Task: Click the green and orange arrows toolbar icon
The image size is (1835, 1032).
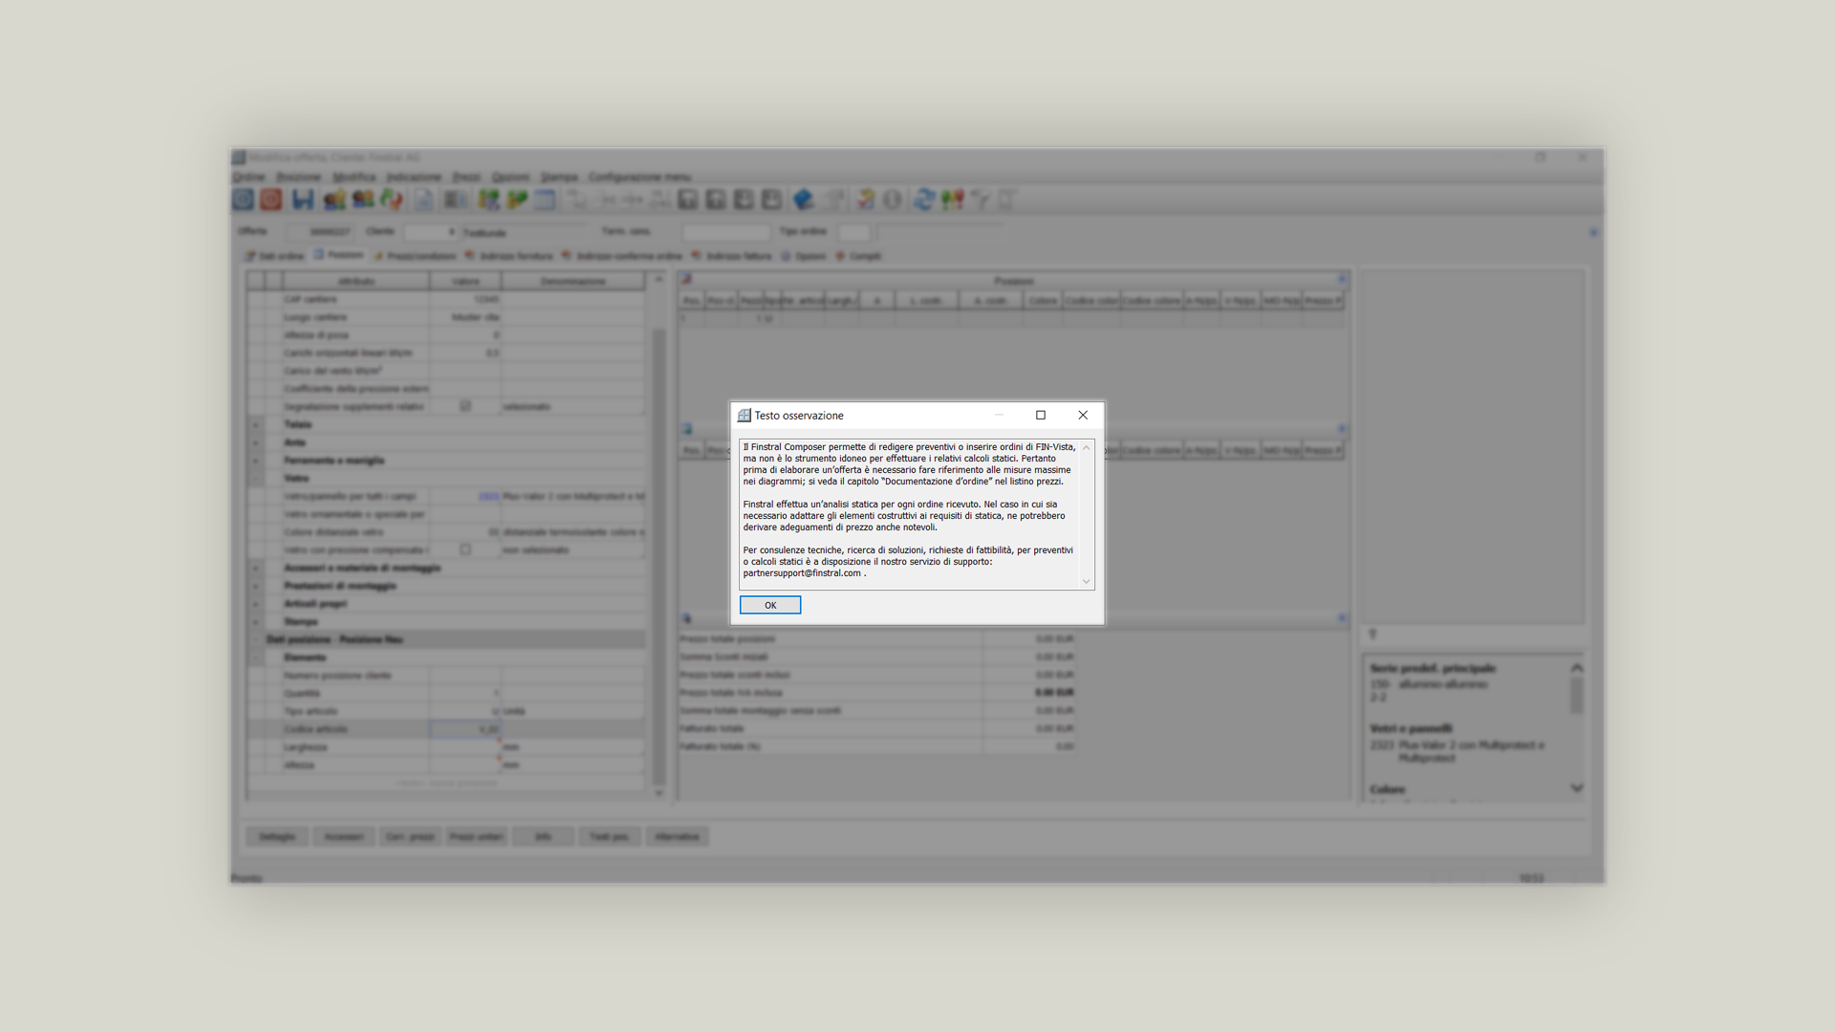Action: point(391,200)
